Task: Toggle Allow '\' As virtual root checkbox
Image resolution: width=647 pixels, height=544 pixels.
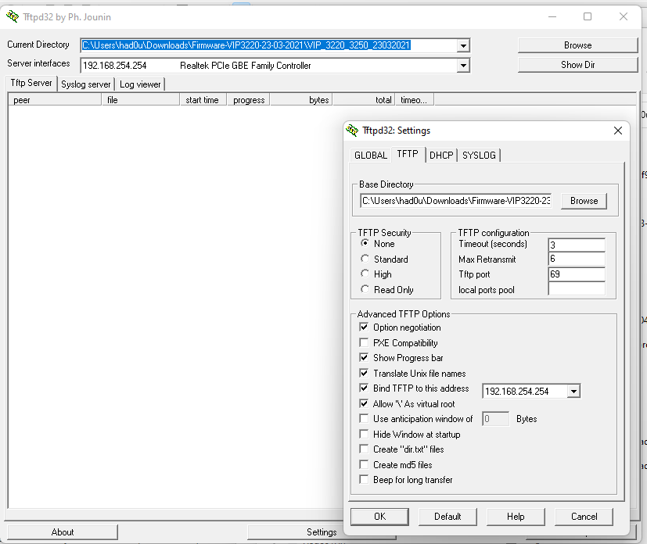Action: click(x=364, y=403)
